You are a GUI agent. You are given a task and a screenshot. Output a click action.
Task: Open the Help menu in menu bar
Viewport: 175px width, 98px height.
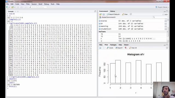(58, 4)
